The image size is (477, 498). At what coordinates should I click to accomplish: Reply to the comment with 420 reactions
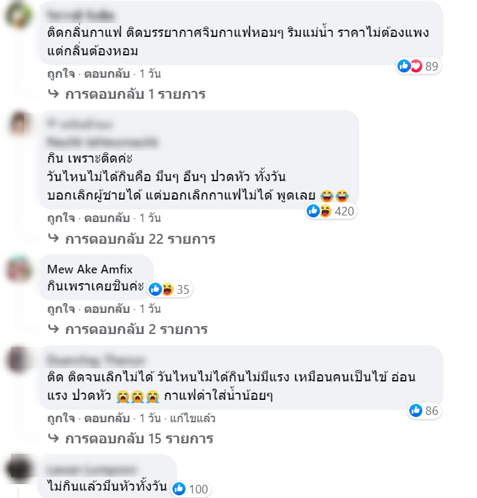tap(107, 218)
